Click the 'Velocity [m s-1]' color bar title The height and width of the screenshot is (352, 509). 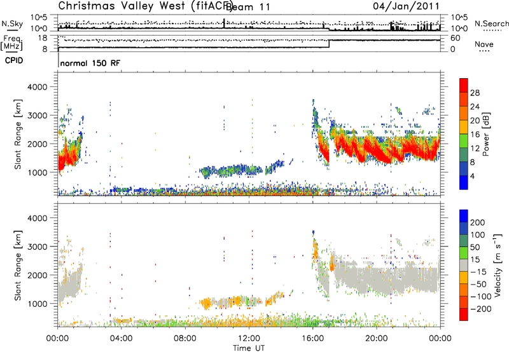pos(498,265)
